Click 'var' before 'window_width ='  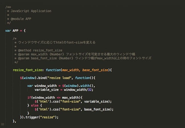click(30, 86)
